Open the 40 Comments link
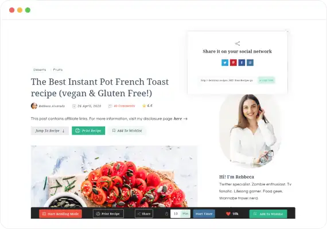The image size is (327, 229). pyautogui.click(x=124, y=106)
